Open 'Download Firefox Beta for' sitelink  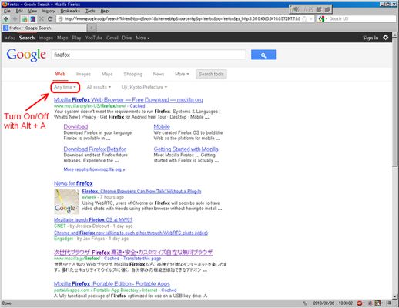(95, 149)
